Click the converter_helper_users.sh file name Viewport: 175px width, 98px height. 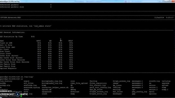(x=55, y=87)
